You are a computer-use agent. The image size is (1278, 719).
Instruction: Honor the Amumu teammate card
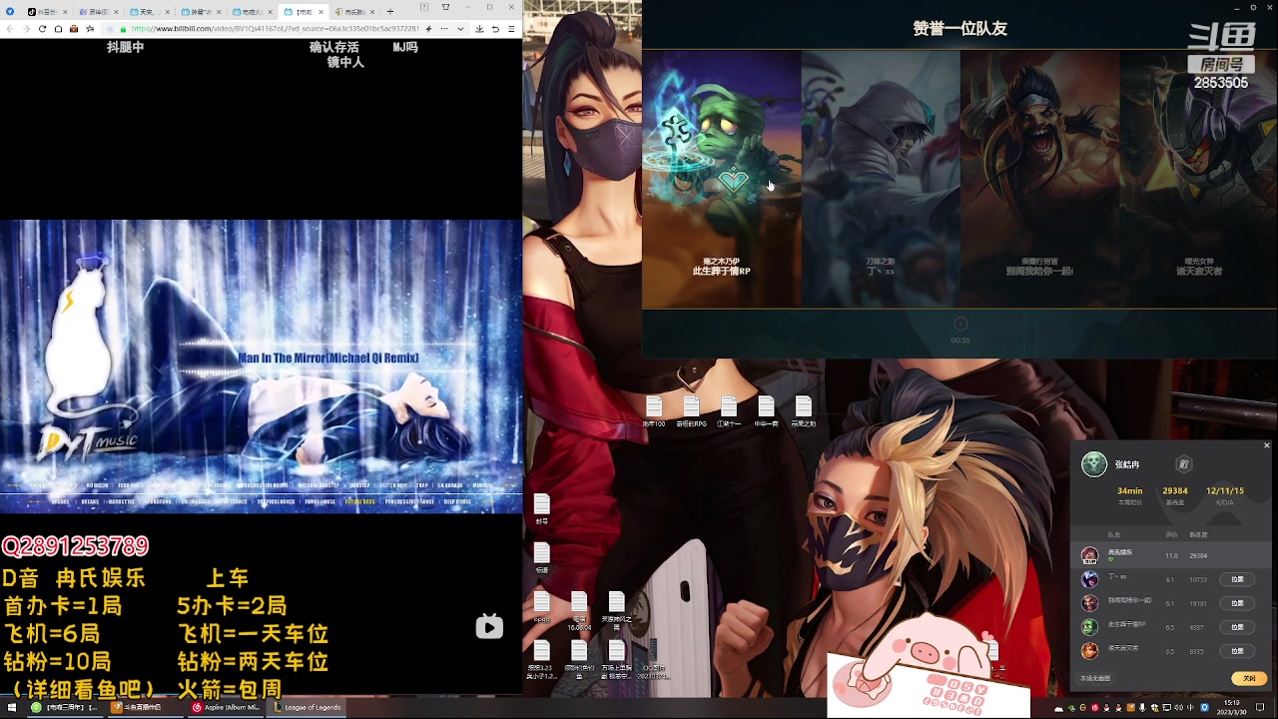[x=721, y=180]
